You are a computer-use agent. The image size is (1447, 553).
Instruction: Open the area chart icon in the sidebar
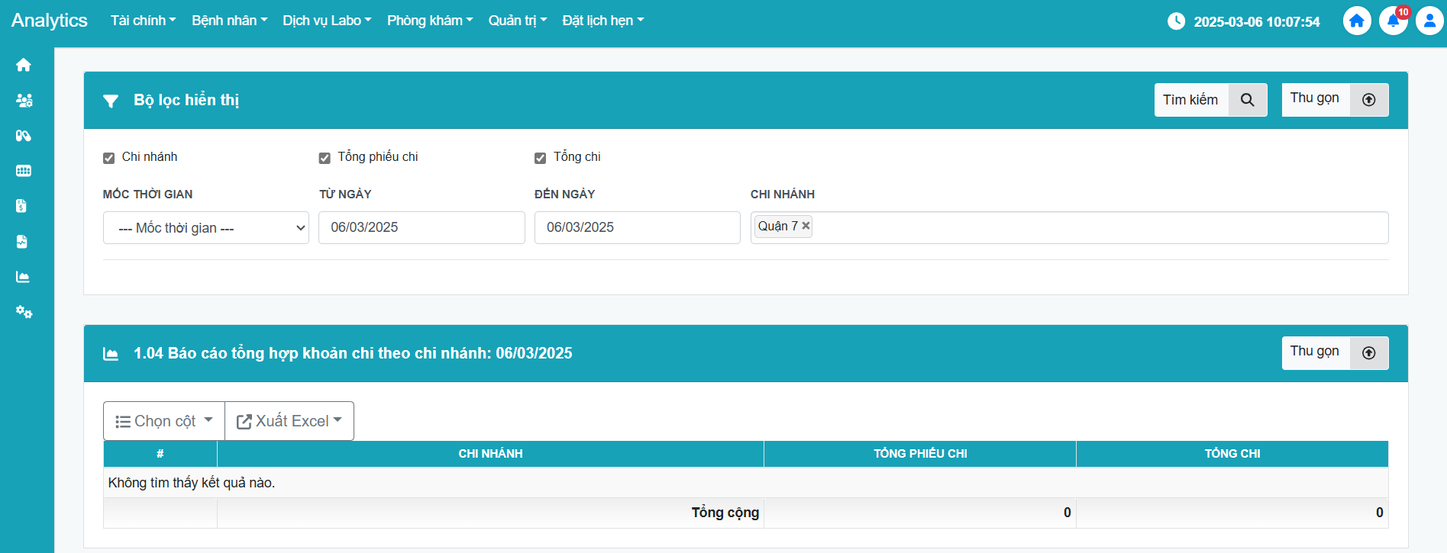click(23, 277)
